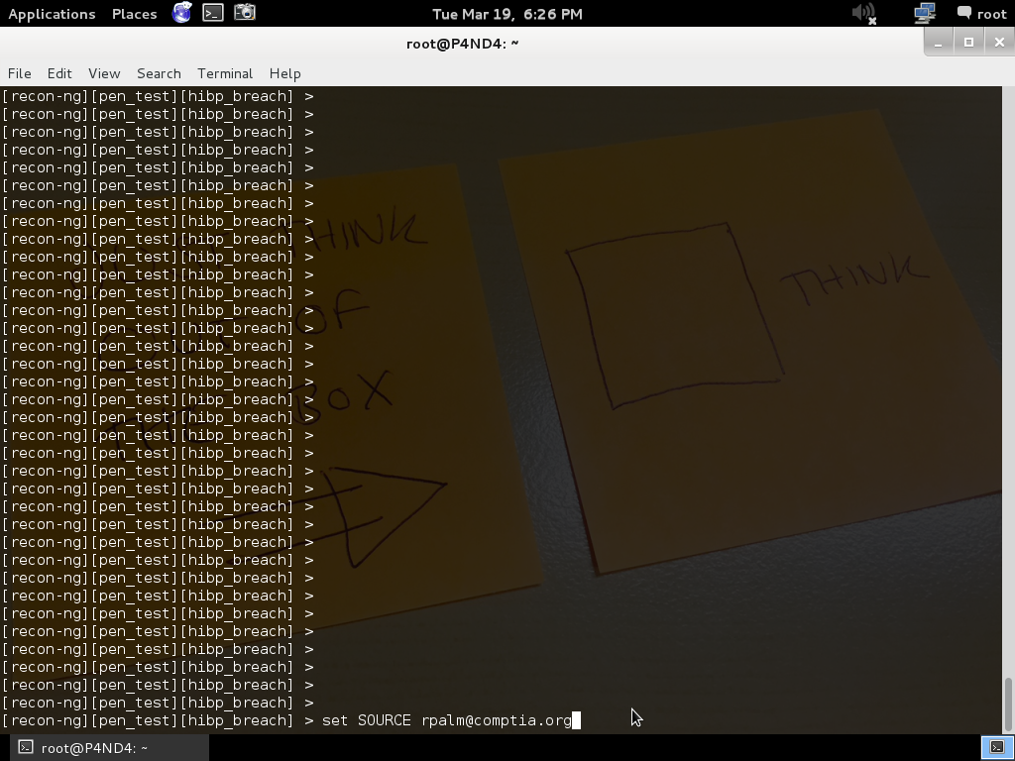Open the View menu
The image size is (1015, 761).
pos(104,73)
